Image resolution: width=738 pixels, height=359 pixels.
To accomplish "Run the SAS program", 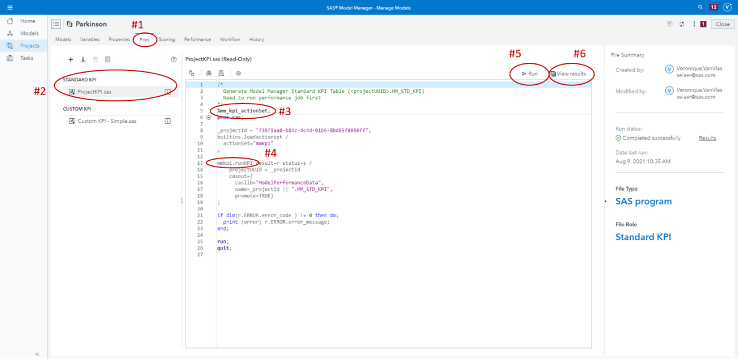I will tap(529, 74).
